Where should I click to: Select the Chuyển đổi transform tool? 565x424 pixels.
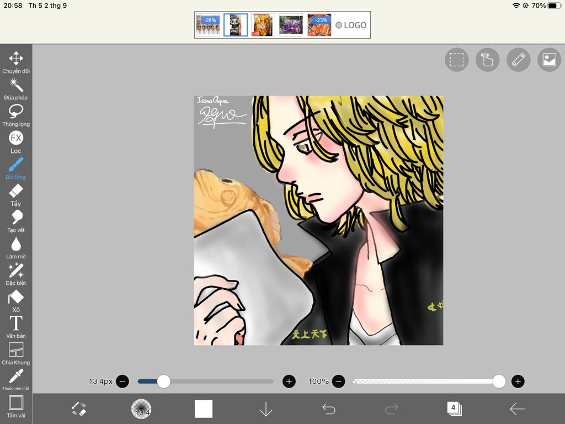[x=16, y=62]
